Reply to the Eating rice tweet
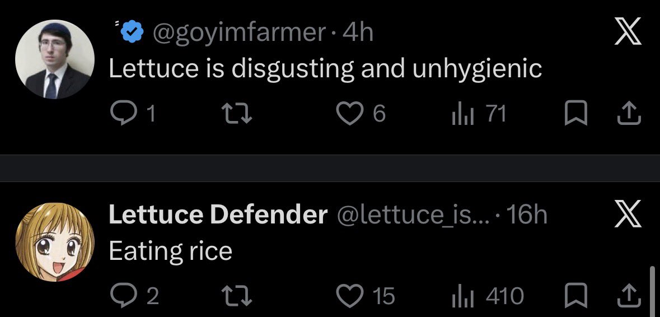660x317 pixels. 135,296
